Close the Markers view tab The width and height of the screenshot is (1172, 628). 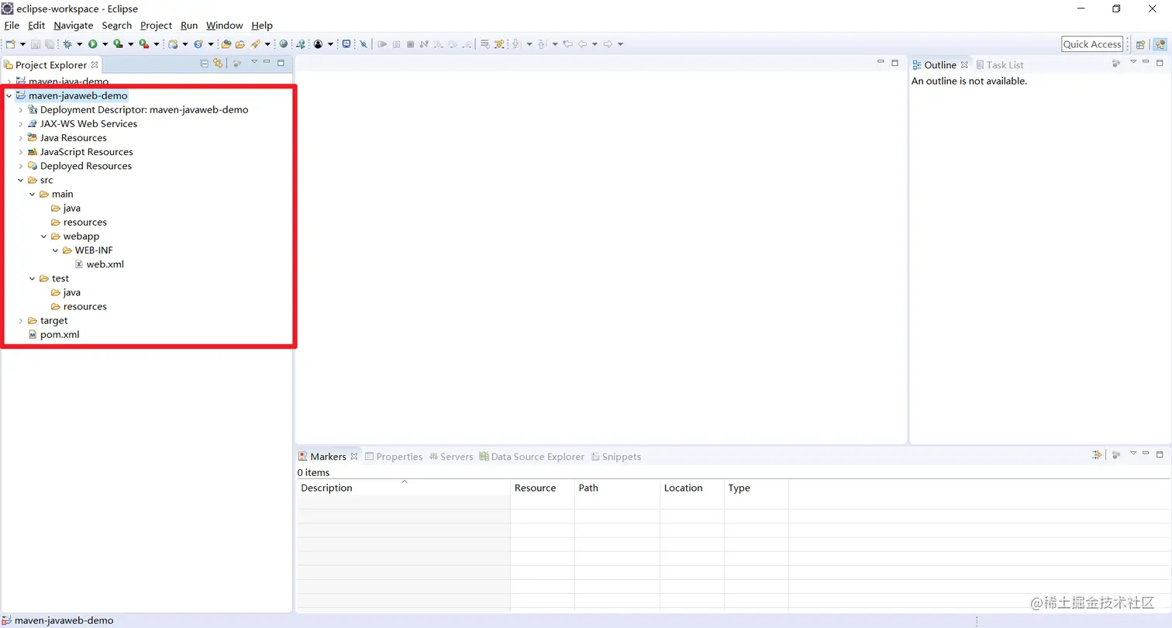pyautogui.click(x=354, y=457)
